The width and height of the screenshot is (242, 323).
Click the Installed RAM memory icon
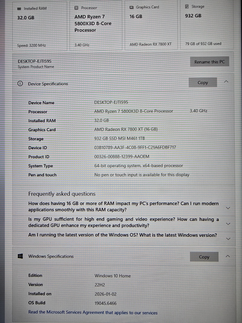19,9
